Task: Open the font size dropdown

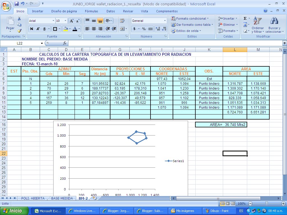Action: coord(65,21)
